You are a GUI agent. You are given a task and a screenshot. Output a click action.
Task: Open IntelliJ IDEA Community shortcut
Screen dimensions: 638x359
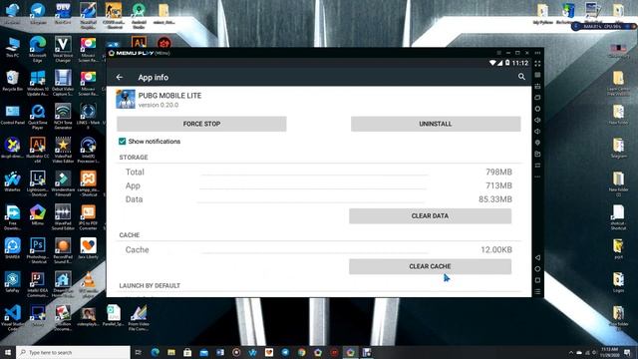[38, 284]
